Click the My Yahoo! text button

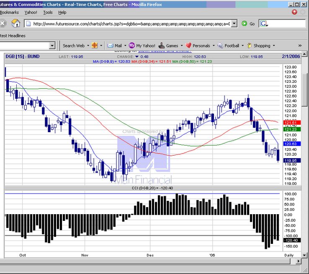tap(146, 46)
